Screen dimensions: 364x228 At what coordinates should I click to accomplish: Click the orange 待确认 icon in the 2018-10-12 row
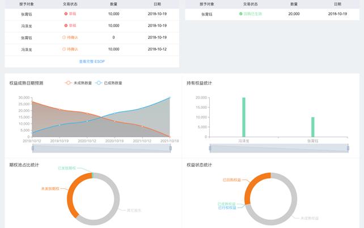click(64, 49)
